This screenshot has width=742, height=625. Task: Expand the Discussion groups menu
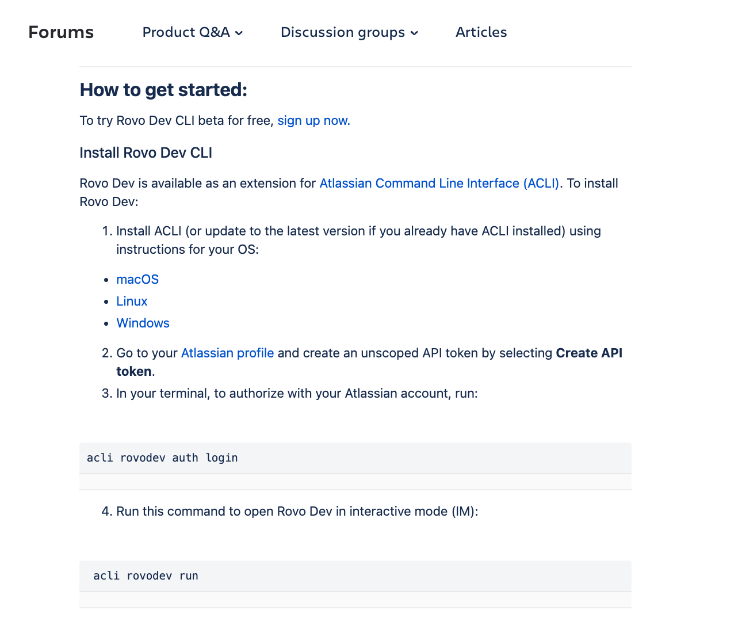coord(349,32)
